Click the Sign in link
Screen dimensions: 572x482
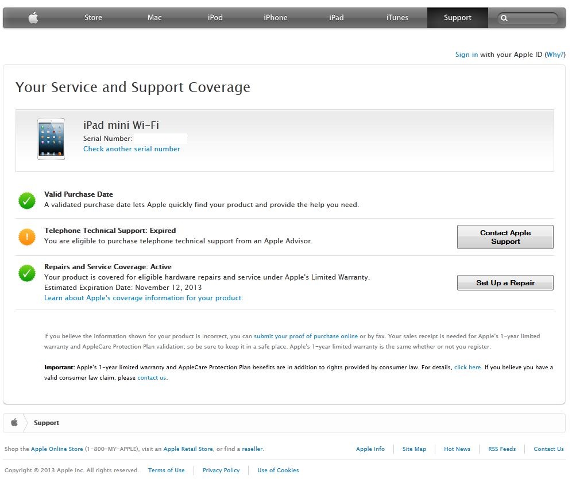[x=466, y=55]
